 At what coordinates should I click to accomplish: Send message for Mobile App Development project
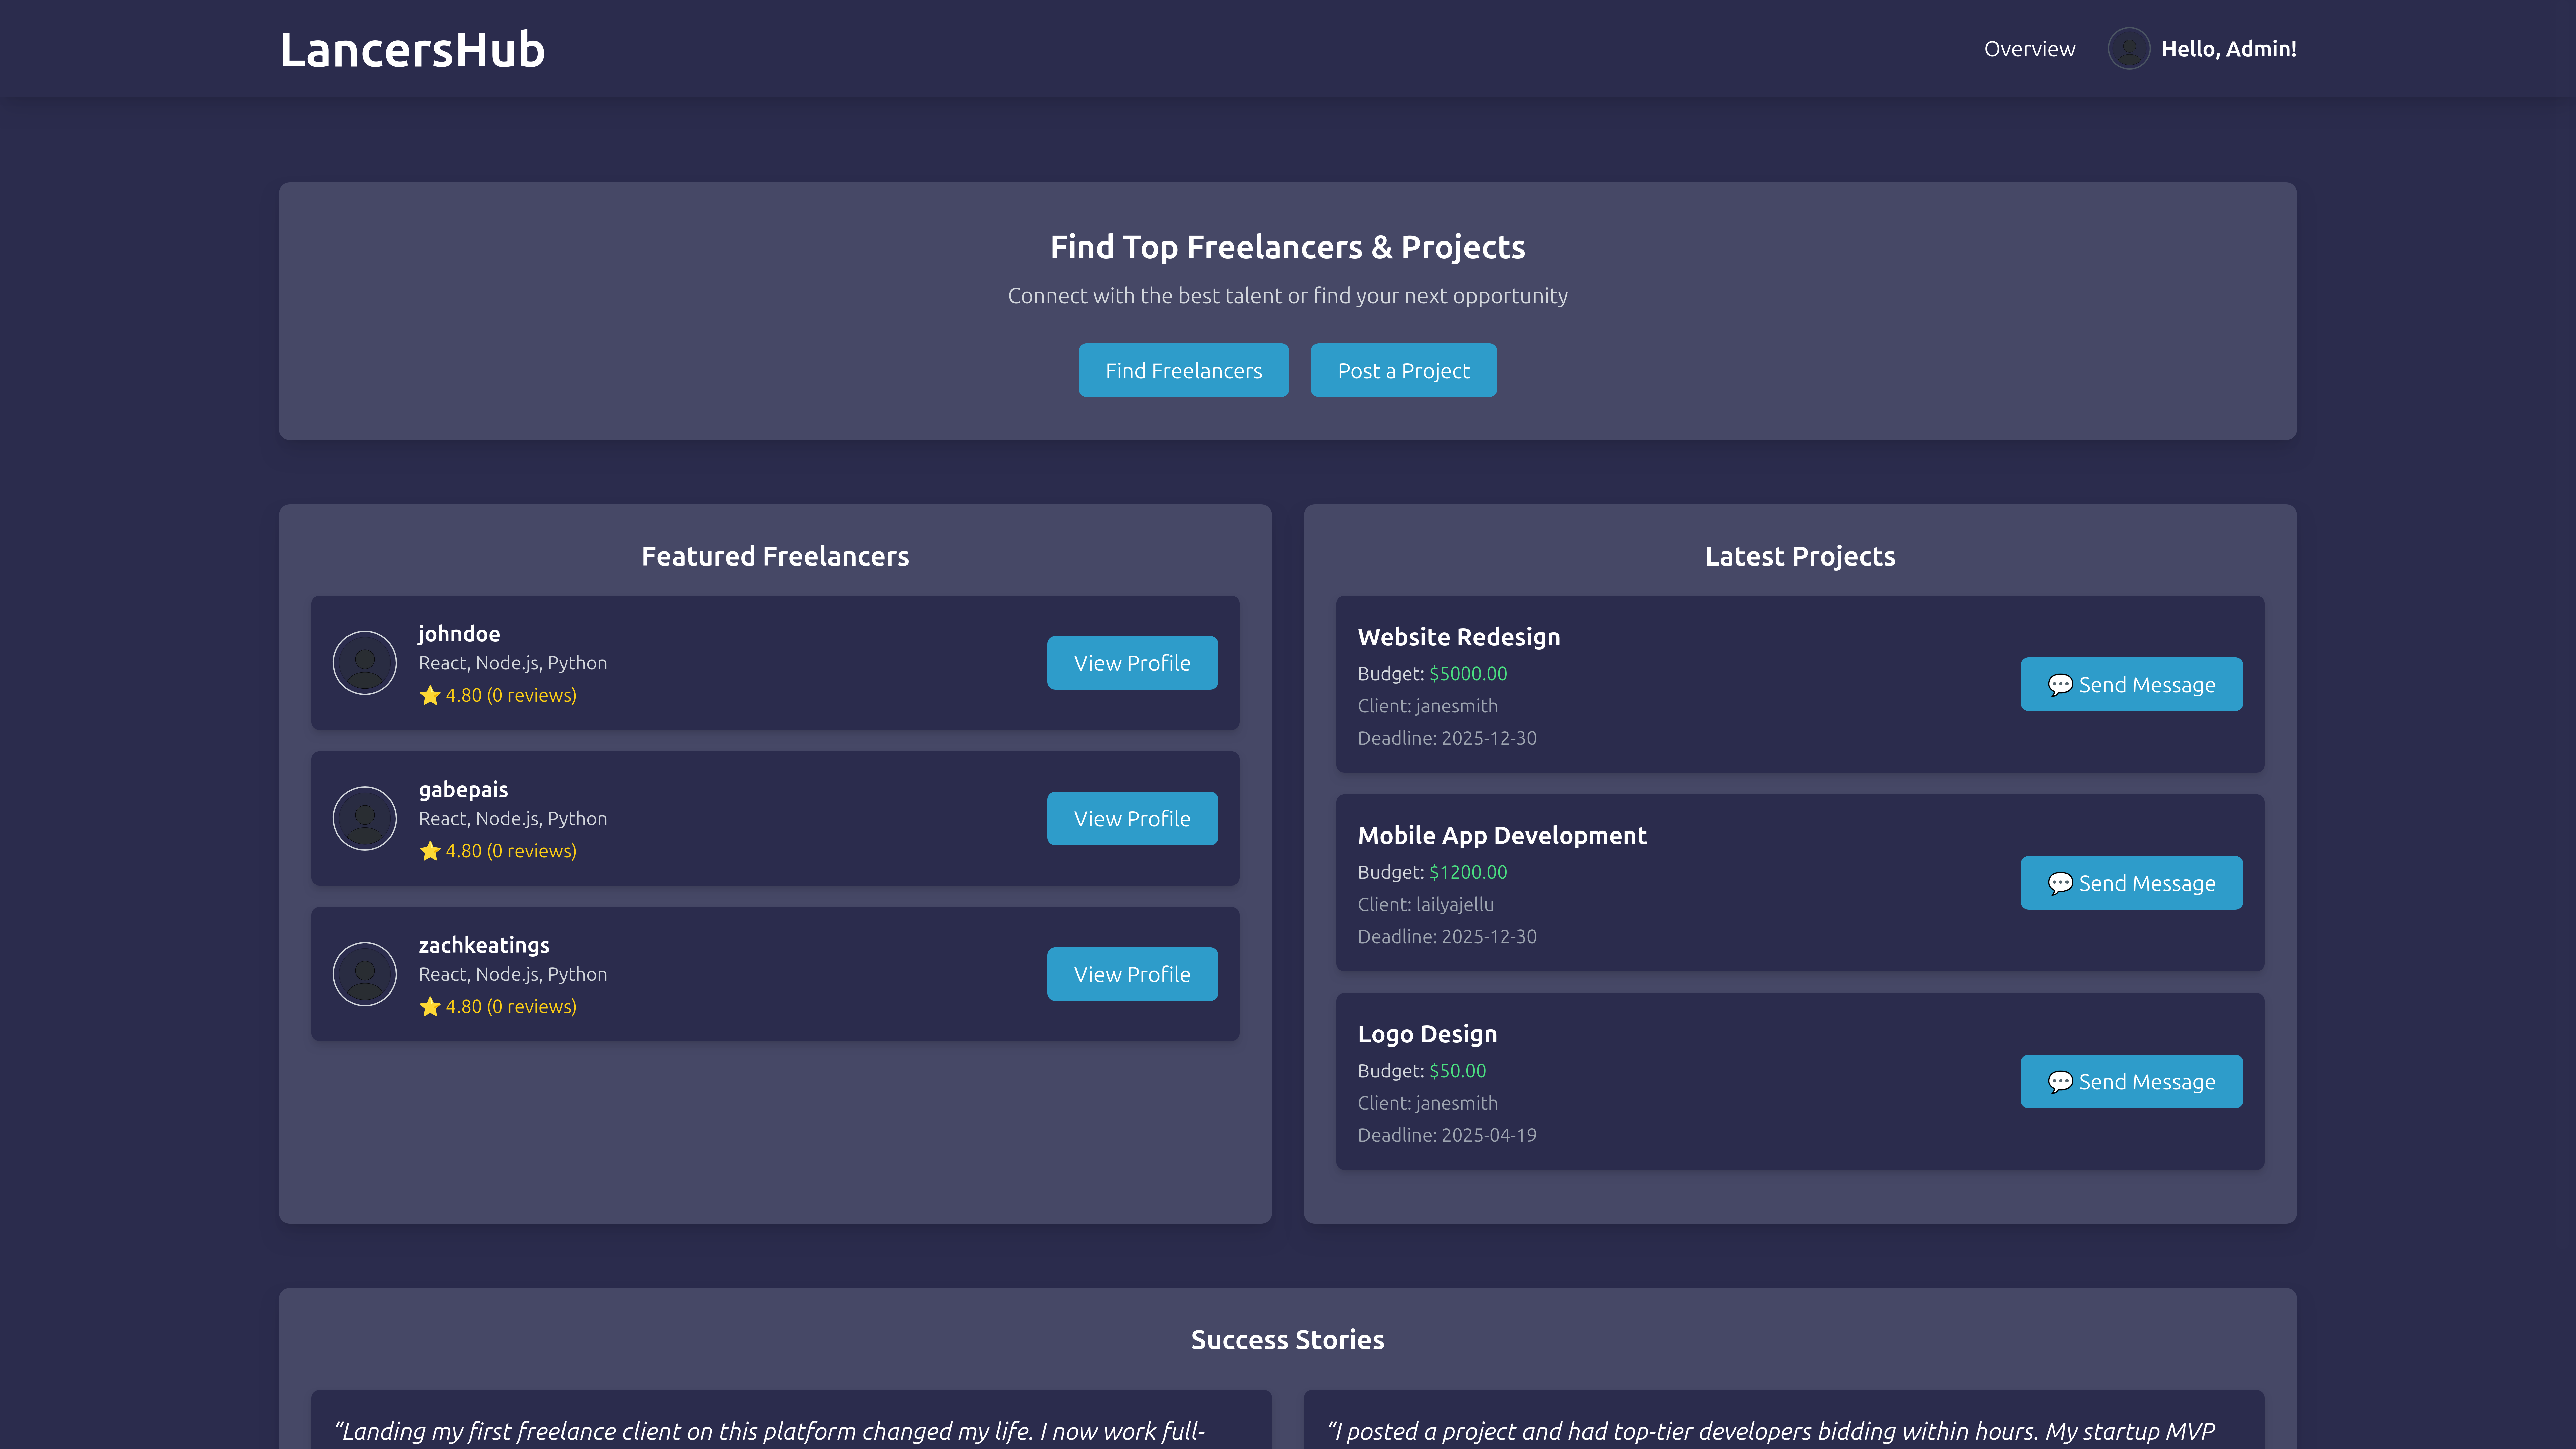[2131, 883]
